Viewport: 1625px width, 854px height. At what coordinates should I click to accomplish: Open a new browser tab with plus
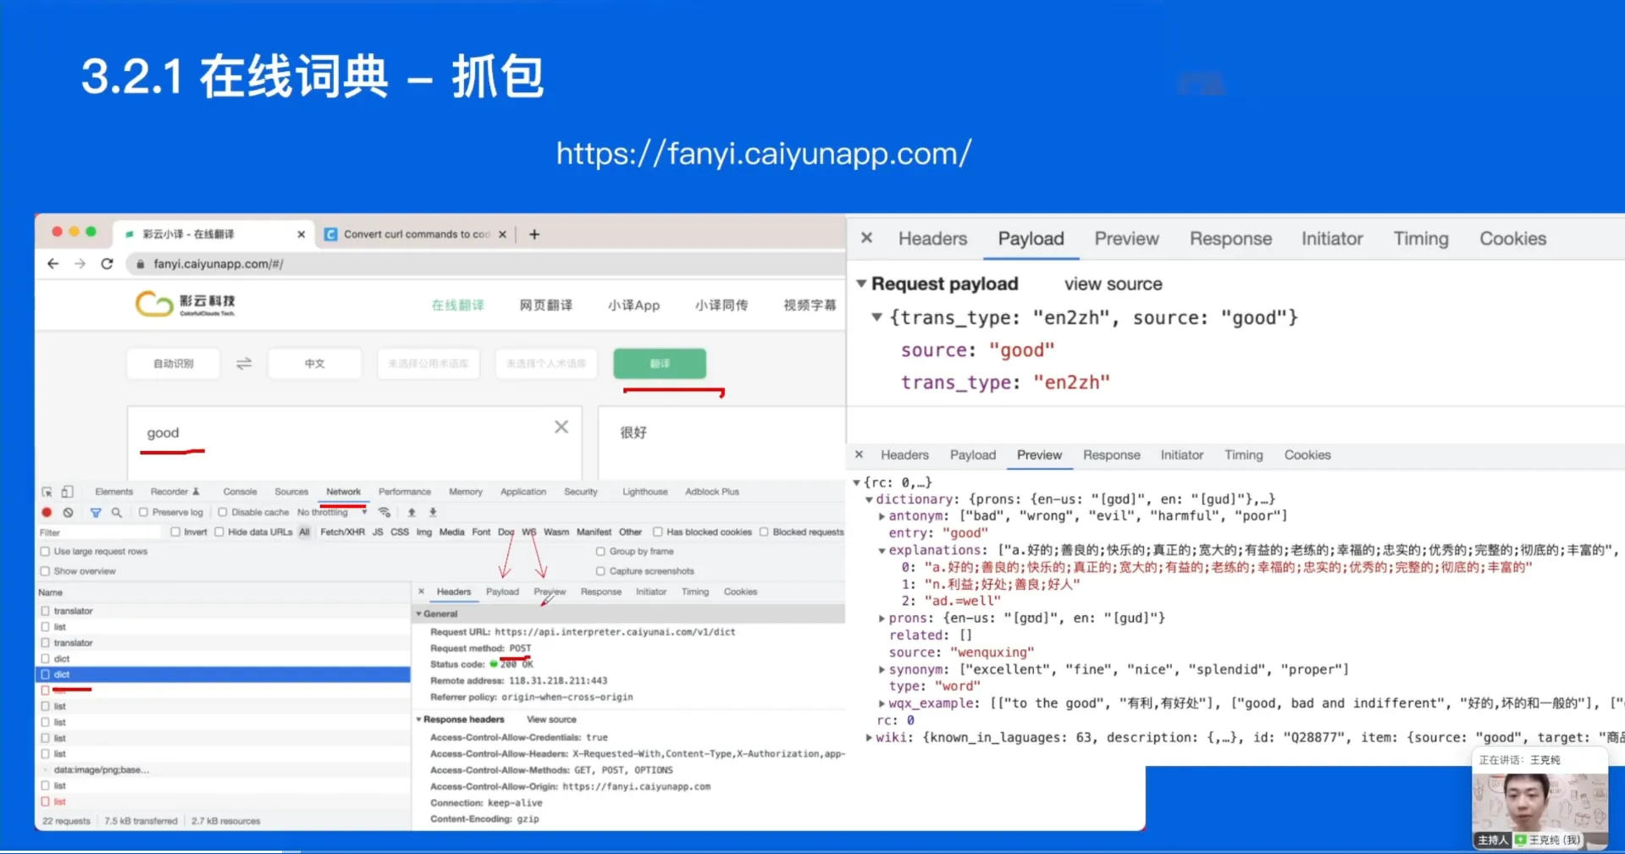pyautogui.click(x=534, y=234)
